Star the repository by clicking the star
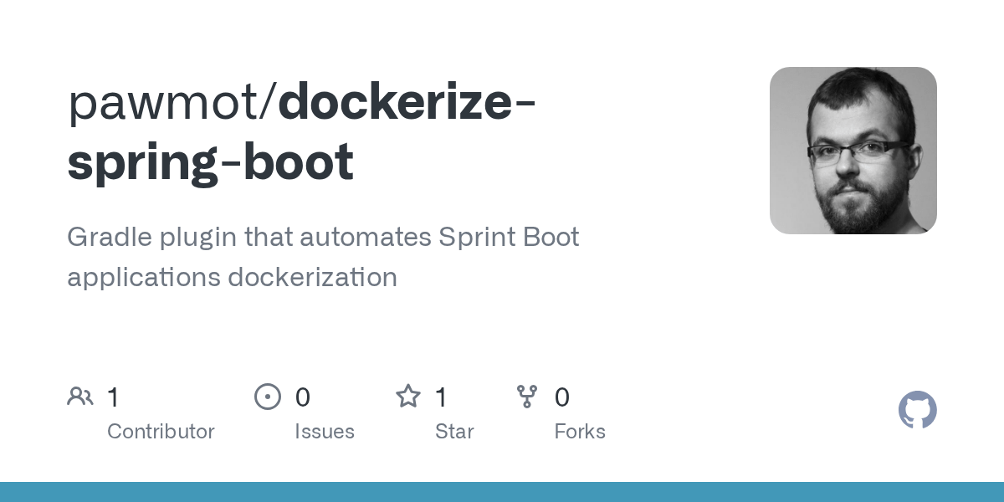This screenshot has width=1004, height=502. tap(408, 397)
